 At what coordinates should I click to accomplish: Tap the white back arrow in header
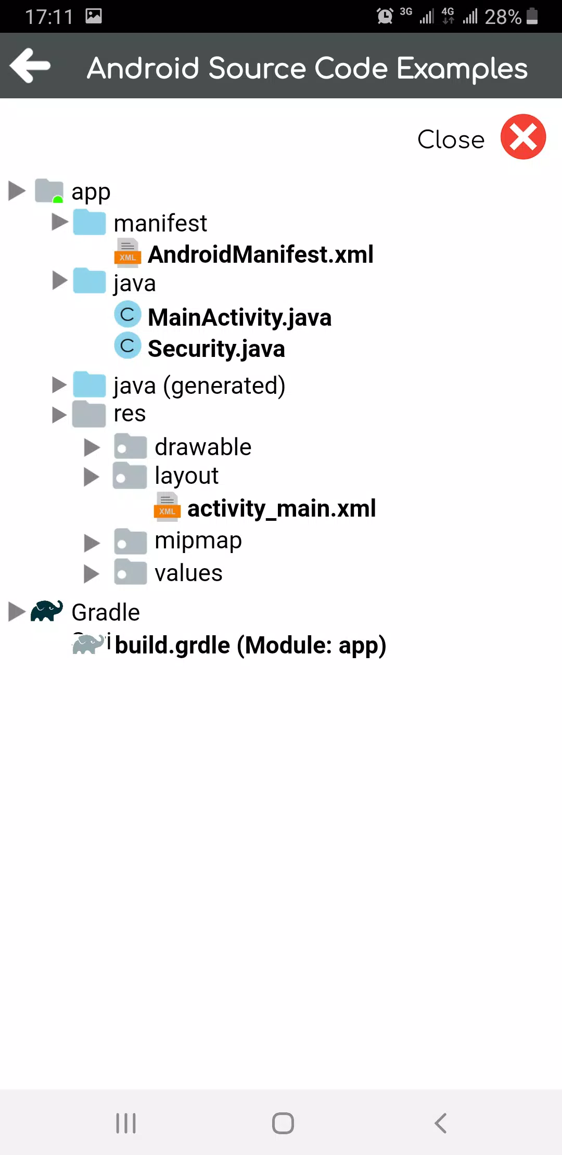click(x=30, y=66)
